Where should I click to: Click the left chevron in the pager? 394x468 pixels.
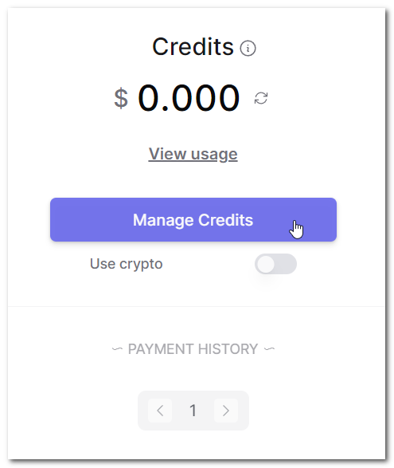click(160, 411)
